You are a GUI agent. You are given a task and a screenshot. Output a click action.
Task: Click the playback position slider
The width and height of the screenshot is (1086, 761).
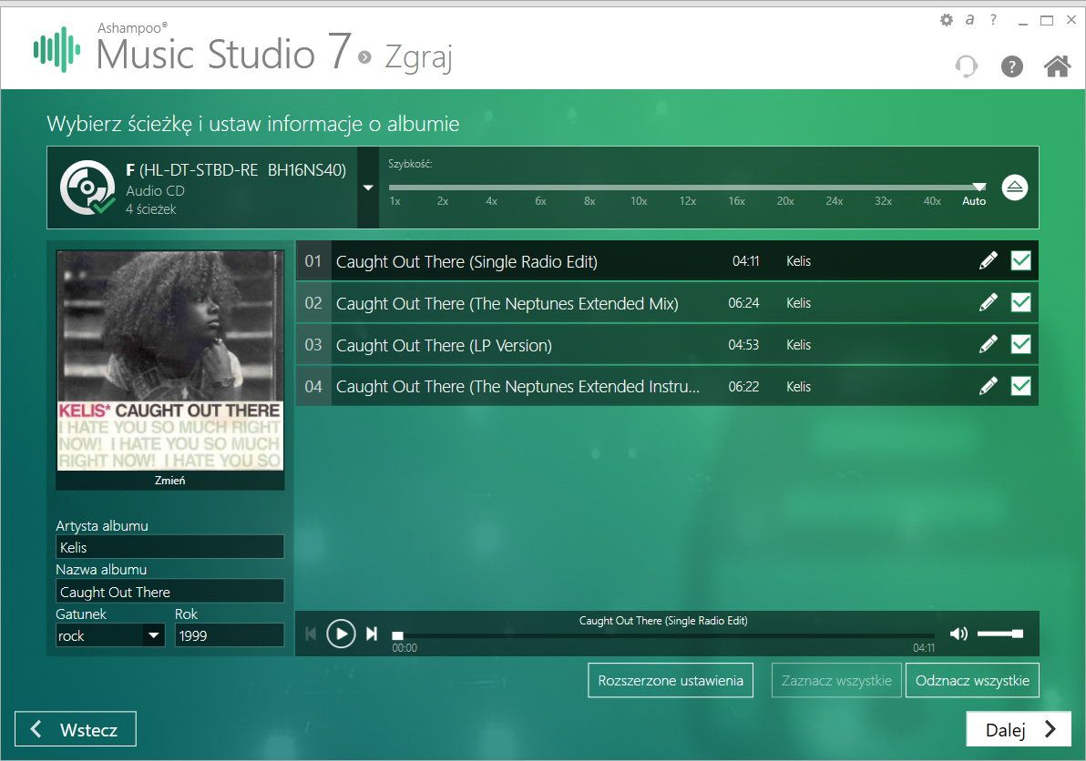[x=663, y=635]
